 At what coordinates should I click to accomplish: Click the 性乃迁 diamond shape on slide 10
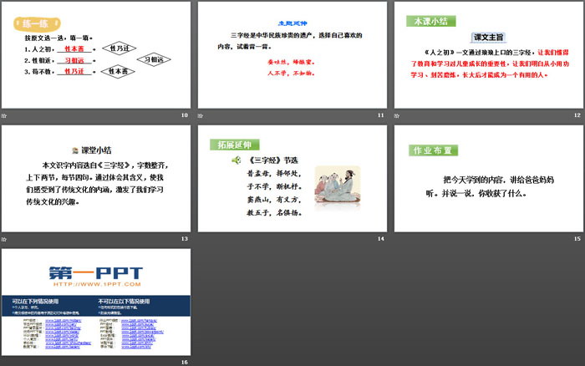[x=120, y=48]
